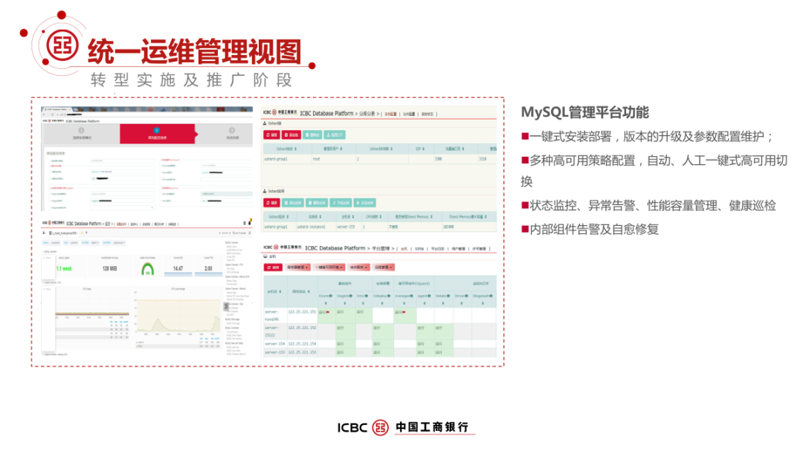The width and height of the screenshot is (803, 451).
Task: Click info icon next to Ulogstash header
Action: click(491, 296)
